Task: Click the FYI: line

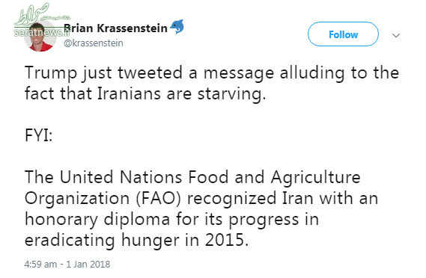Action: (x=38, y=135)
